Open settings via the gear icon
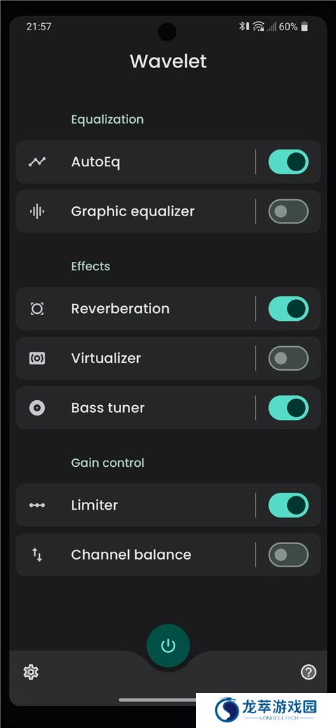336x728 pixels. coord(31,672)
